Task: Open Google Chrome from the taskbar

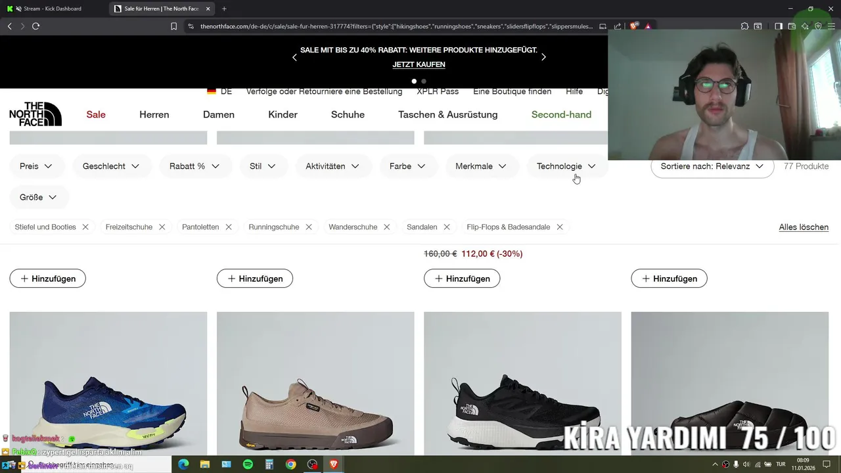Action: tap(290, 464)
